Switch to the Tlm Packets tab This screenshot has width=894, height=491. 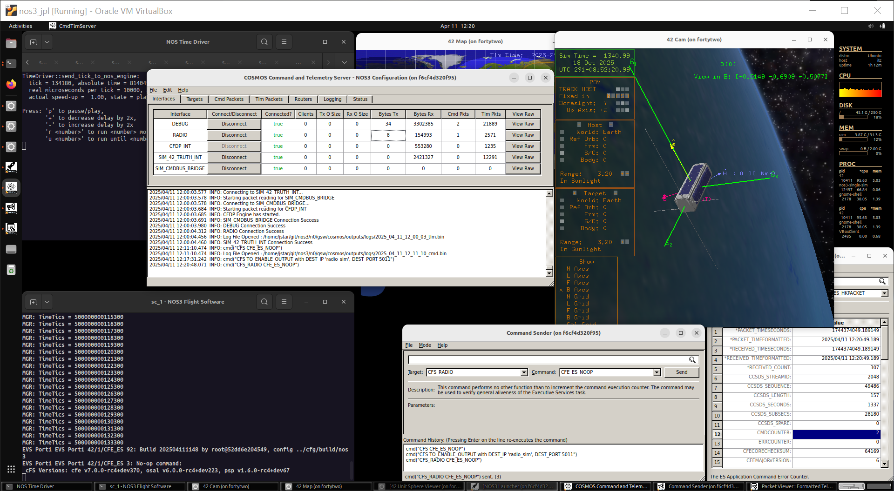point(269,99)
